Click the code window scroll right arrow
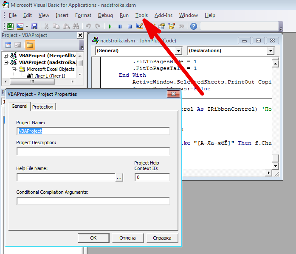The image size is (296, 254). tap(268, 173)
